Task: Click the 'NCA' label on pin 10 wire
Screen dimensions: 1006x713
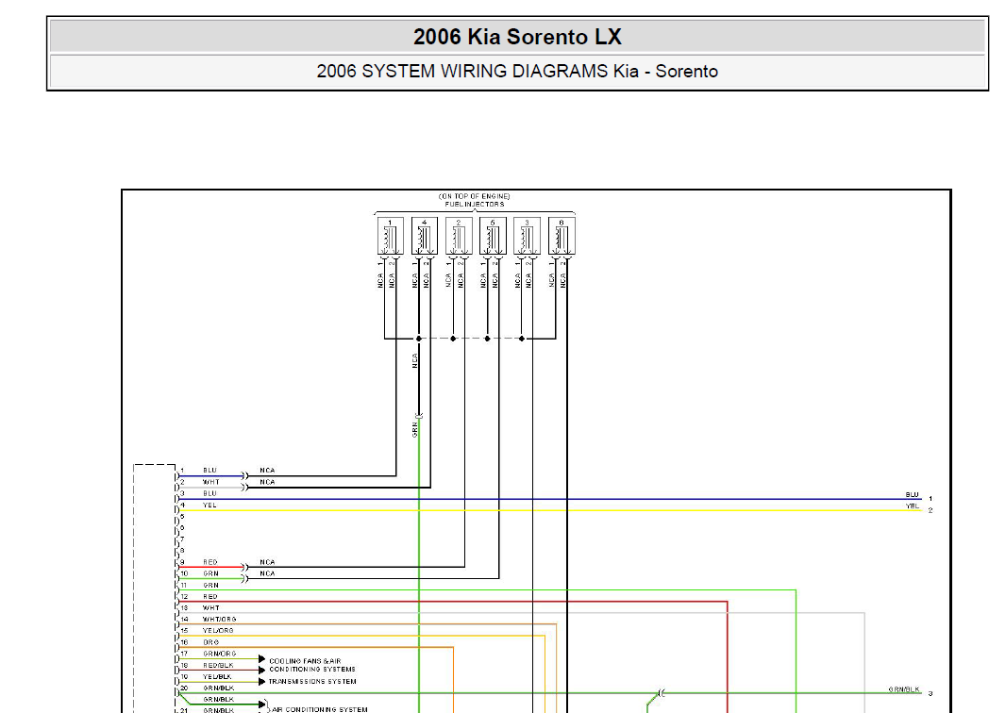Action: [x=267, y=573]
